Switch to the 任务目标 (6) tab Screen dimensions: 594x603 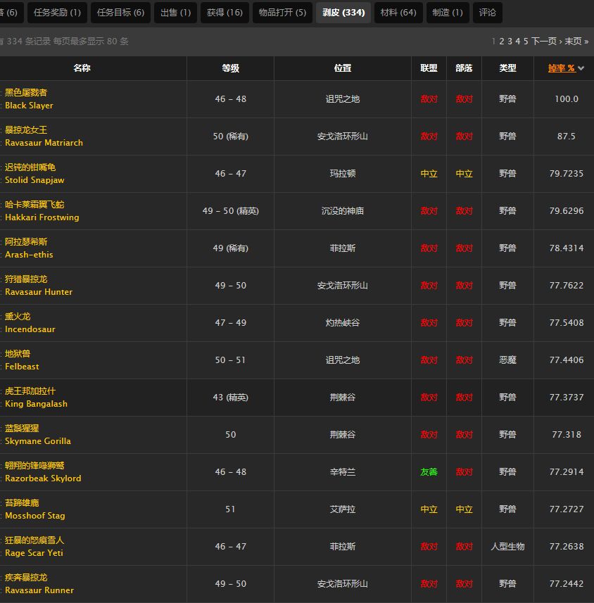point(121,13)
